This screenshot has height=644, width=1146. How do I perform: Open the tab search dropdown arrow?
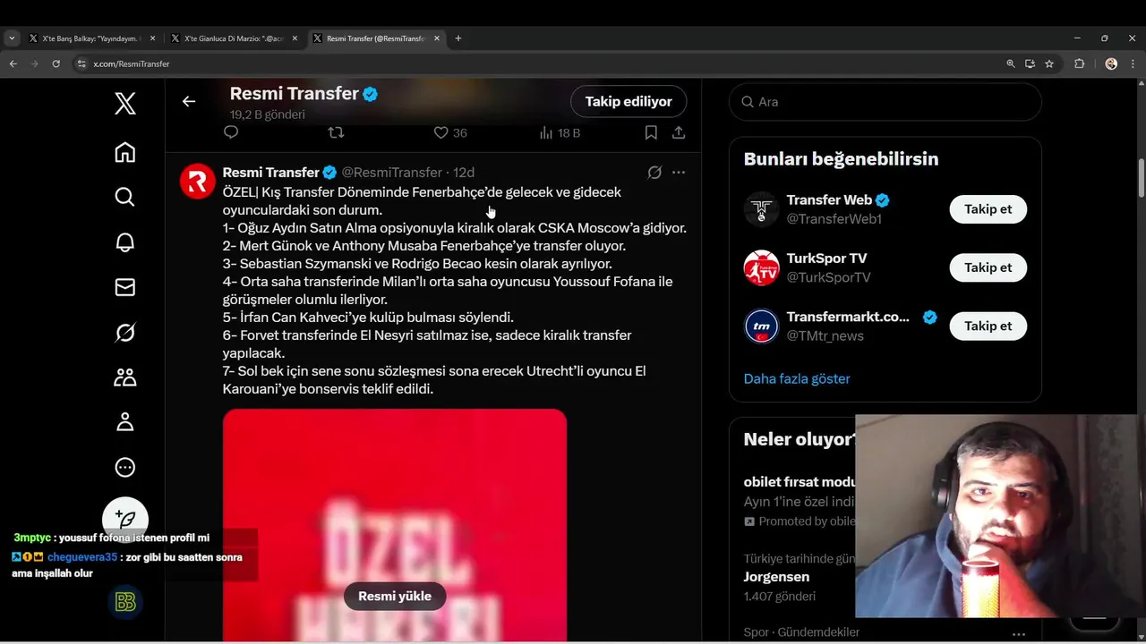(12, 38)
